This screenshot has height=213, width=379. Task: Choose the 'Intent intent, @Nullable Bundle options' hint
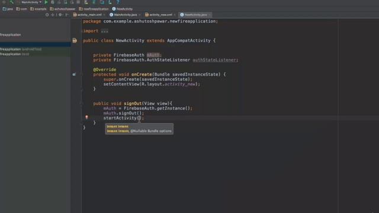(139, 131)
